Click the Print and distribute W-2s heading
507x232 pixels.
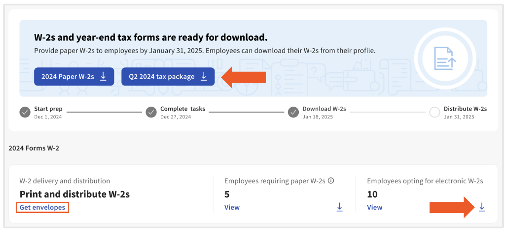pyautogui.click(x=75, y=194)
